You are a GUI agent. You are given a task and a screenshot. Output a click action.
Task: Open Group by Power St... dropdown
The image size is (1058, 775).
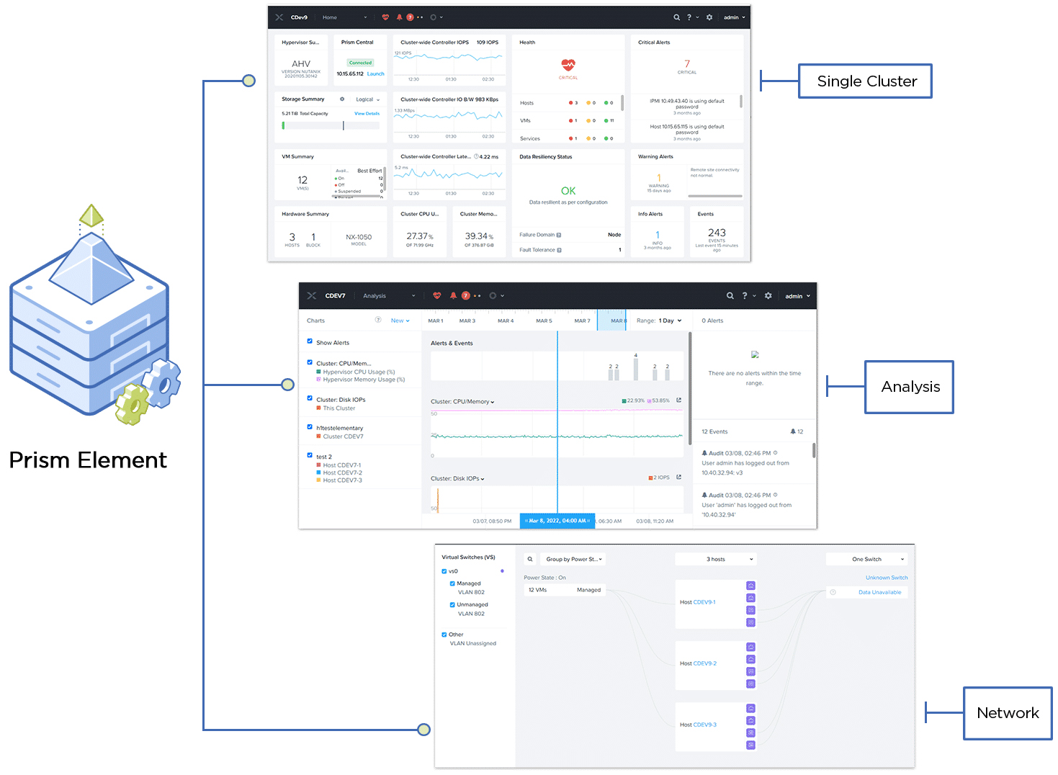574,559
